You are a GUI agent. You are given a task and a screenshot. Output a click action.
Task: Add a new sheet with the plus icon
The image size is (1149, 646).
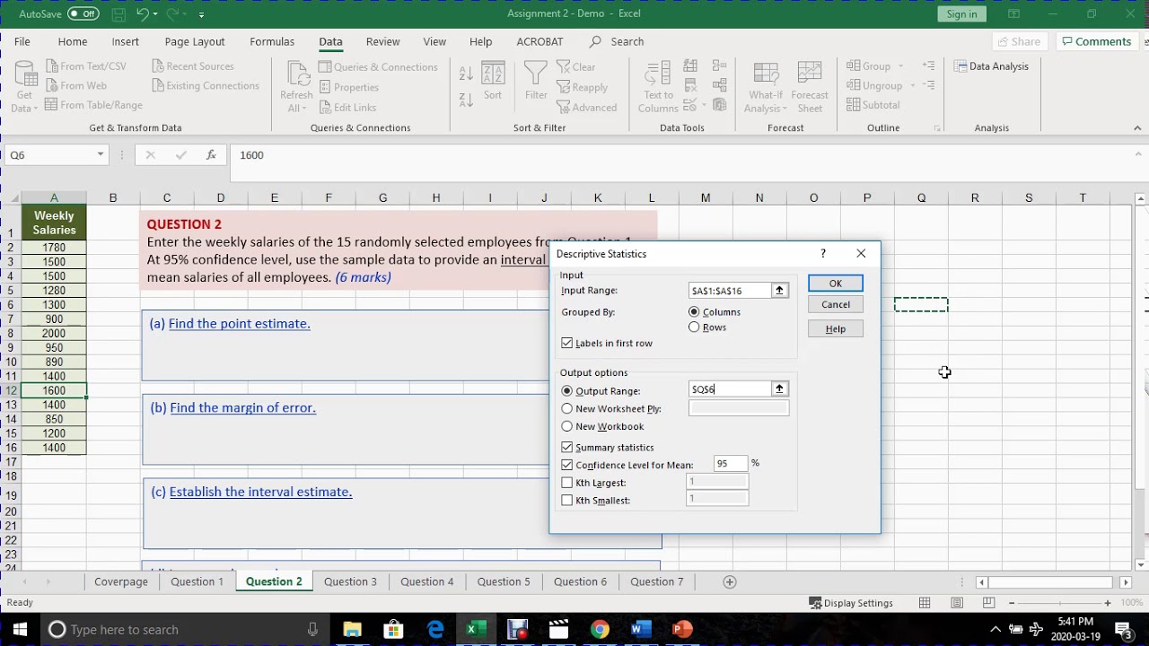(730, 581)
